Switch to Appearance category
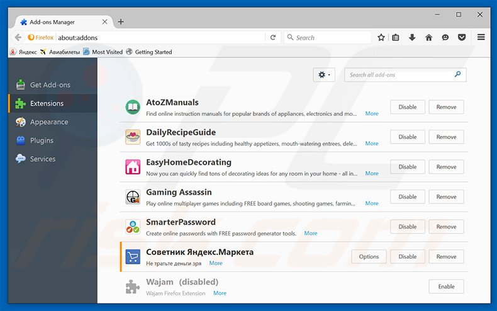The height and width of the screenshot is (311, 497). pos(53,122)
